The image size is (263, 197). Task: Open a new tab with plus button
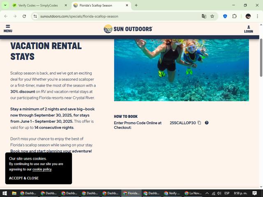pyautogui.click(x=136, y=5)
